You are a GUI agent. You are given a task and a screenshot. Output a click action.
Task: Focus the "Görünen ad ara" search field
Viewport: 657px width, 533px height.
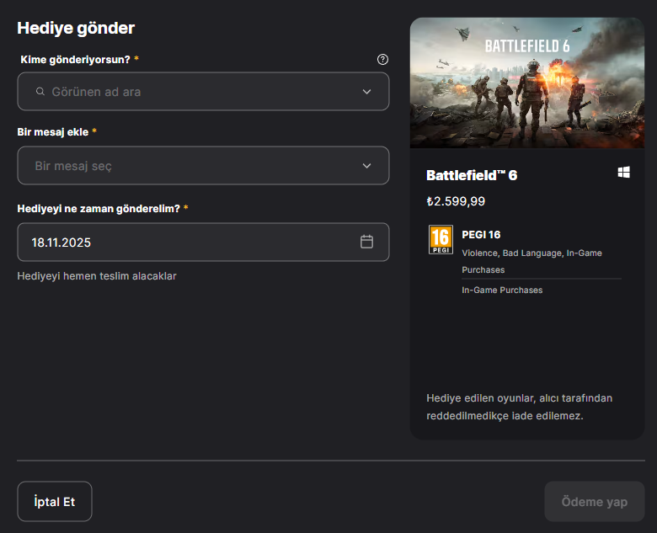click(203, 91)
